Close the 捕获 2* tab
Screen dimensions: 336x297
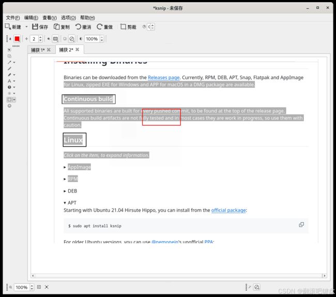(x=78, y=50)
